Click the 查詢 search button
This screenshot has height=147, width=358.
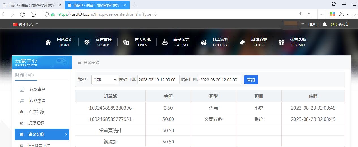pos(251,80)
